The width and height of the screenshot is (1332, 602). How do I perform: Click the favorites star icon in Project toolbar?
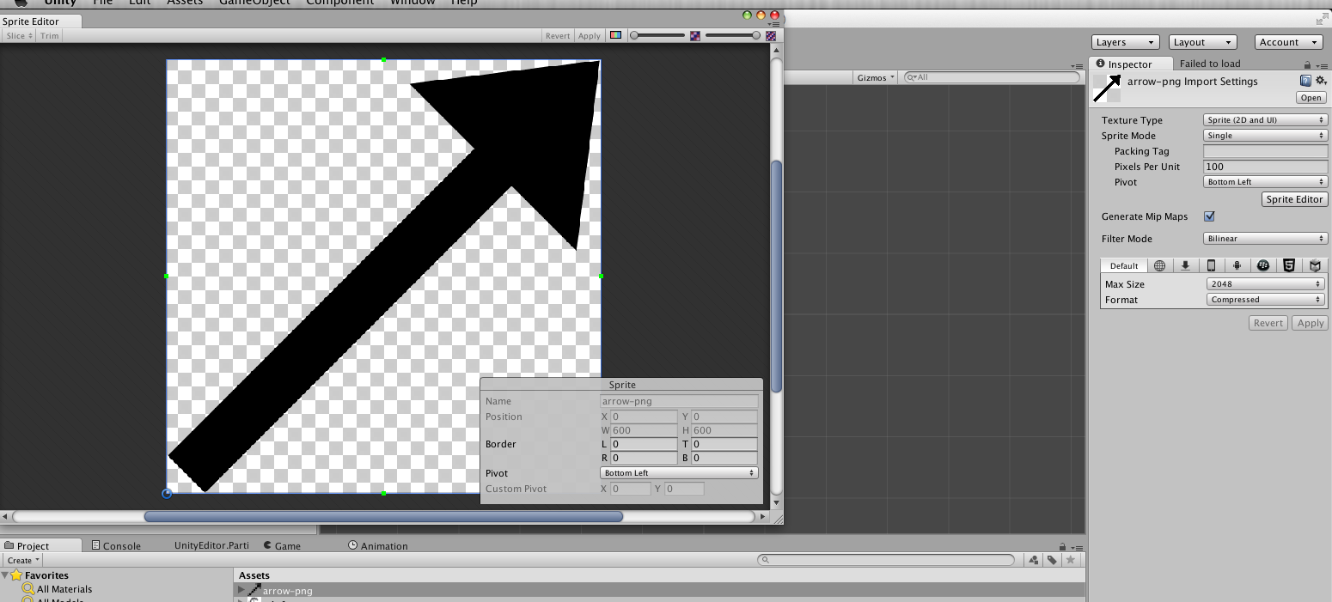point(1070,560)
